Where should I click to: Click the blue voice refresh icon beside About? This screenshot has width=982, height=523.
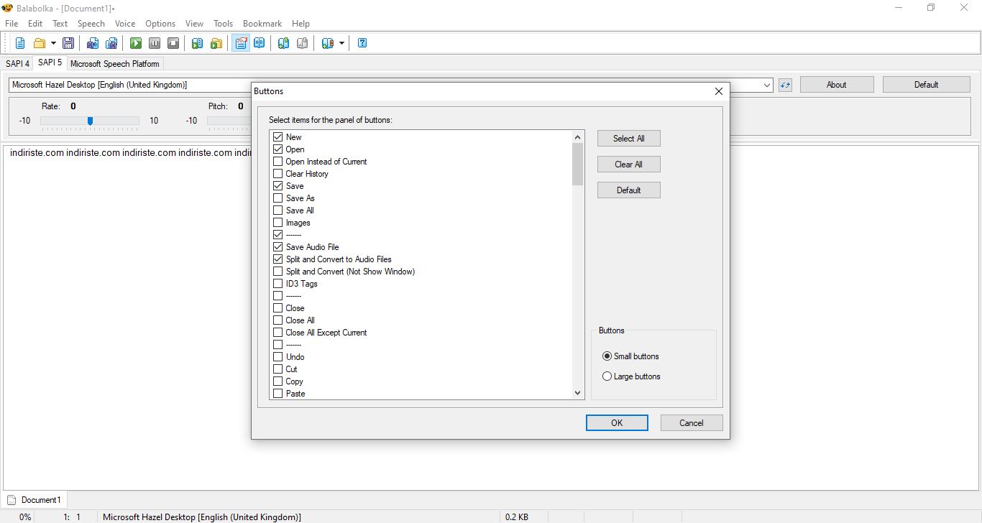coord(785,85)
